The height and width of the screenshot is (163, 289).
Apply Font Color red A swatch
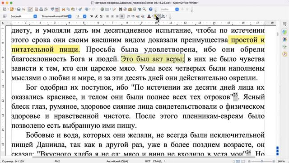[149, 16]
